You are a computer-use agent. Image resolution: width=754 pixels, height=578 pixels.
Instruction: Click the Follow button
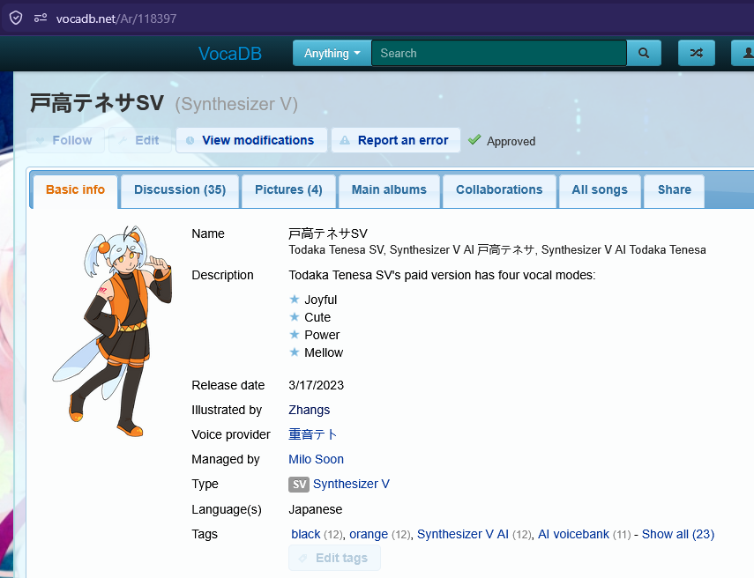coord(65,140)
